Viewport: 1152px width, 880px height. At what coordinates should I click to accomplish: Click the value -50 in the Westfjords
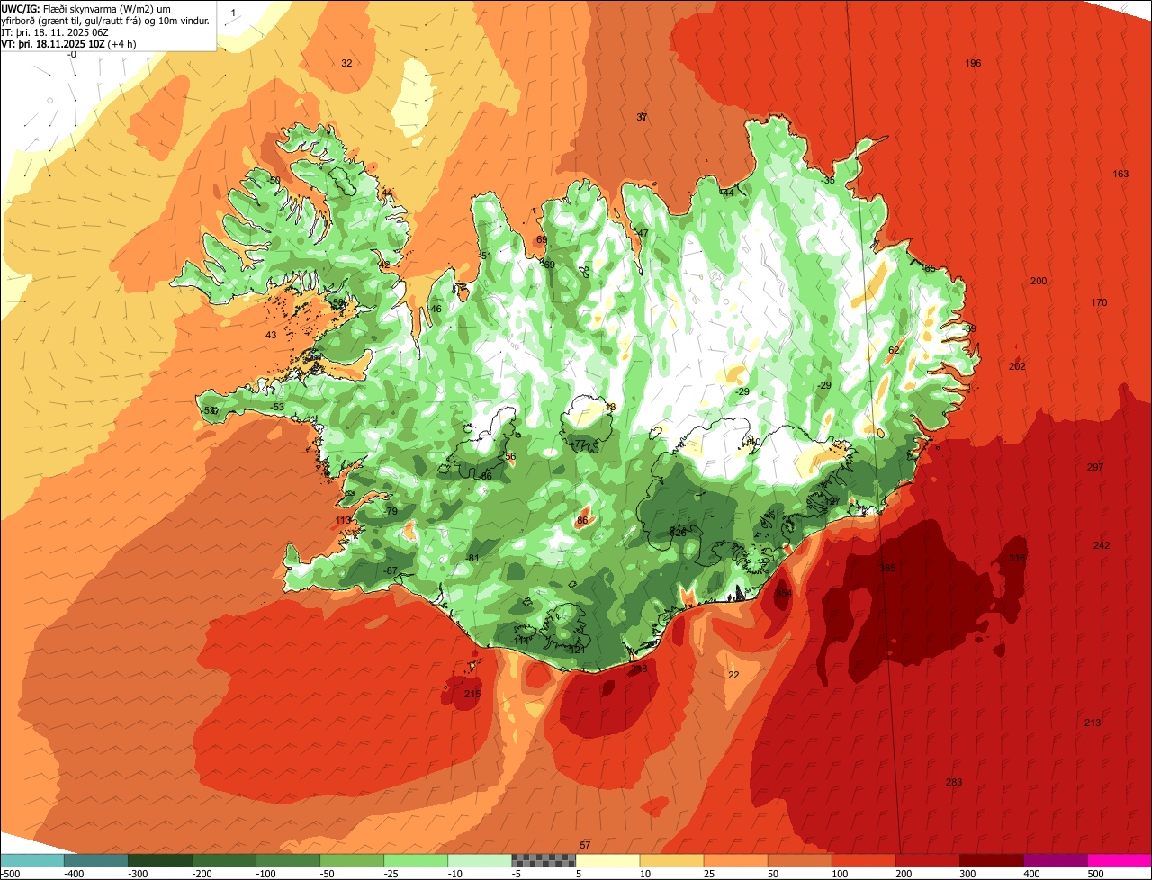274,180
